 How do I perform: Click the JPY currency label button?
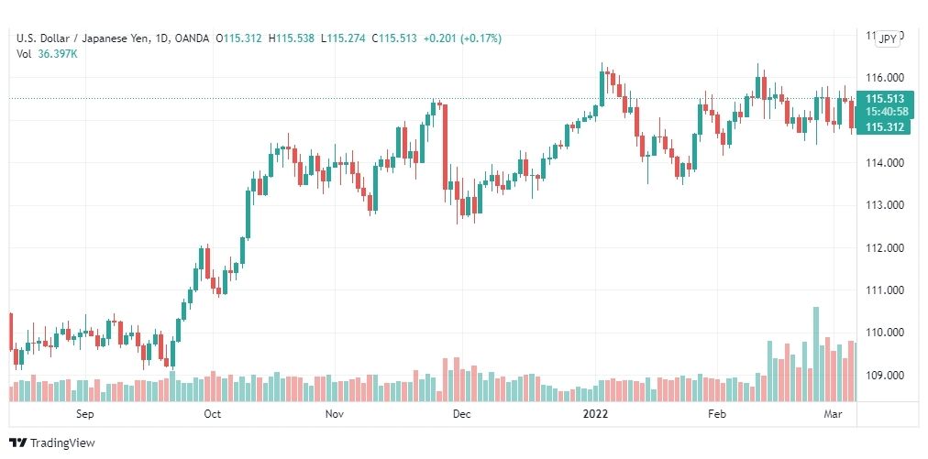click(887, 39)
